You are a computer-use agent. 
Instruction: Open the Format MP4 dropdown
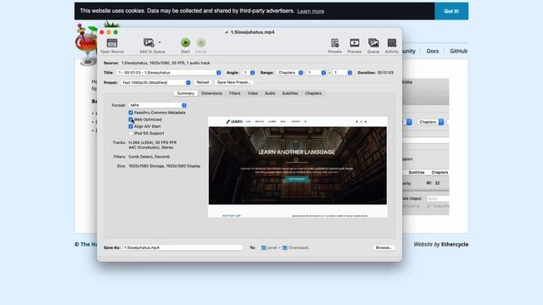(x=158, y=105)
